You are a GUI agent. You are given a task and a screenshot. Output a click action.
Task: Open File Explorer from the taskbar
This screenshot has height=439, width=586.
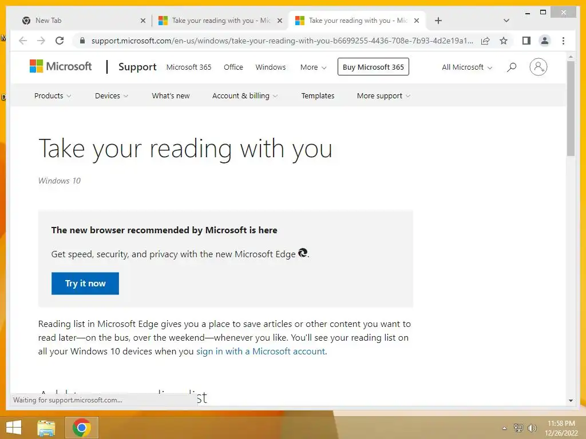pyautogui.click(x=46, y=428)
